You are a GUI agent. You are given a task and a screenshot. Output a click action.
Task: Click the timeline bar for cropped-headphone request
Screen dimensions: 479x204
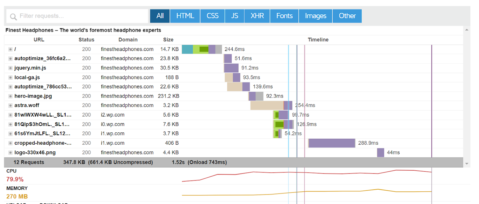[x=332, y=143]
